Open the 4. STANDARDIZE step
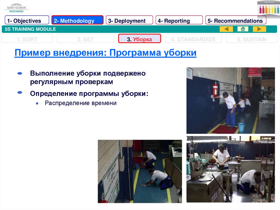The image size is (280, 210). [193, 39]
